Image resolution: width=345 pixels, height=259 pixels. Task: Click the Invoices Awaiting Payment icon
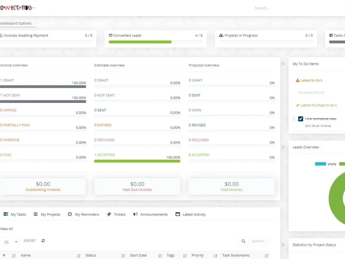[x=1, y=35]
